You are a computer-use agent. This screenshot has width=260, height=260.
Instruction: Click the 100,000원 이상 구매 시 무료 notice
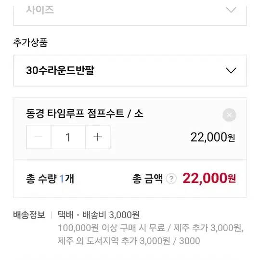click(111, 228)
